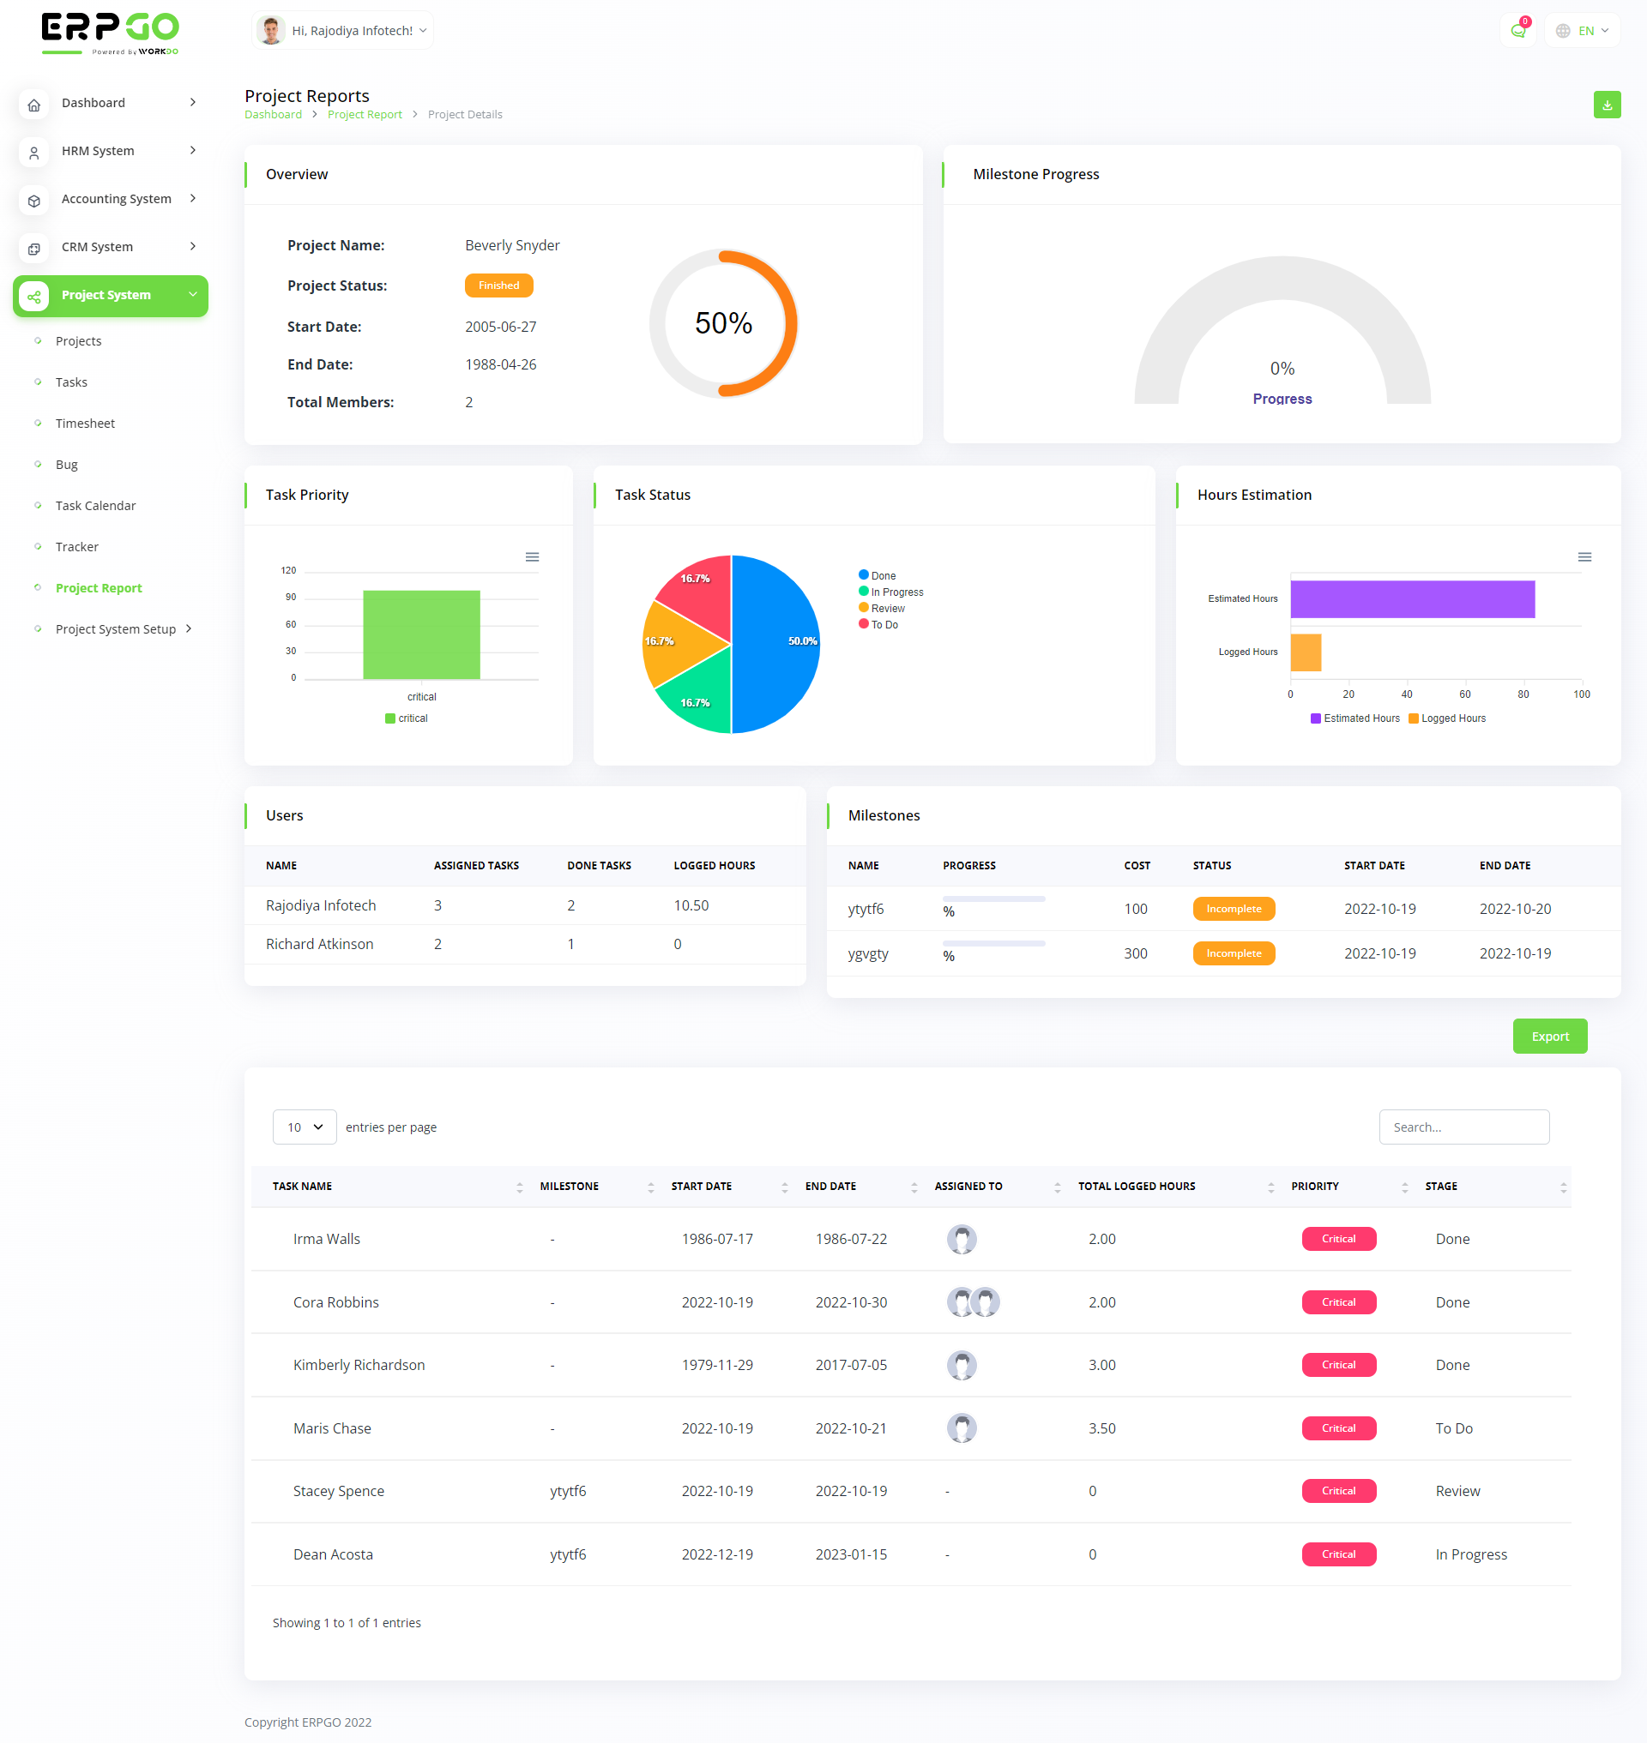1647x1743 pixels.
Task: Click the Search input field
Action: tap(1463, 1127)
